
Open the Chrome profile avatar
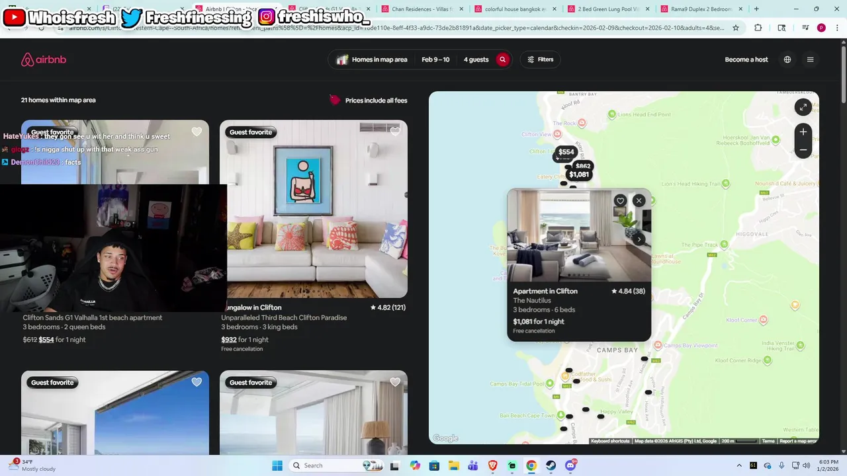821,28
